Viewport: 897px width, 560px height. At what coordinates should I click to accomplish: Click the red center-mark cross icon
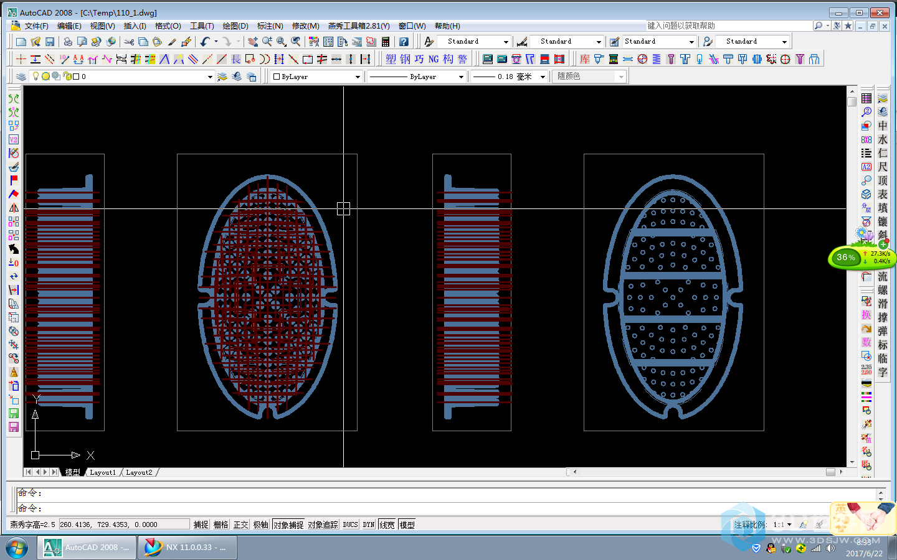point(21,59)
